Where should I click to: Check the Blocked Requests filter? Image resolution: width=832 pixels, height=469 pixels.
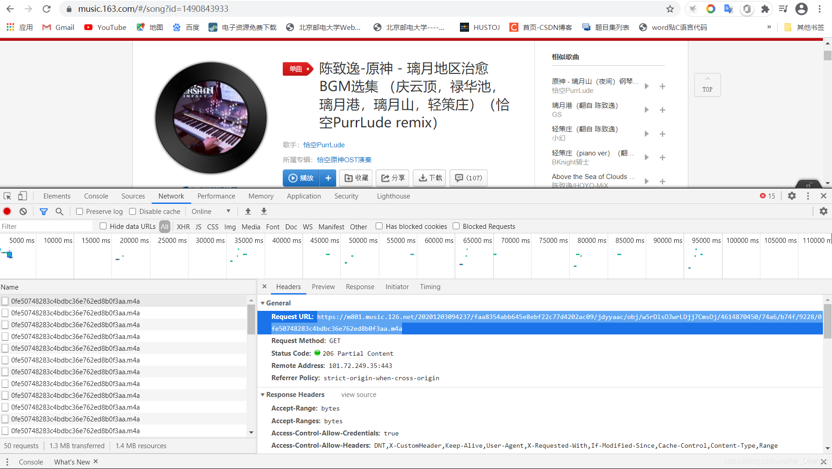(456, 226)
